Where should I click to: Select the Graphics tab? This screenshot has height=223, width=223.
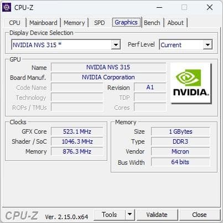point(126,22)
